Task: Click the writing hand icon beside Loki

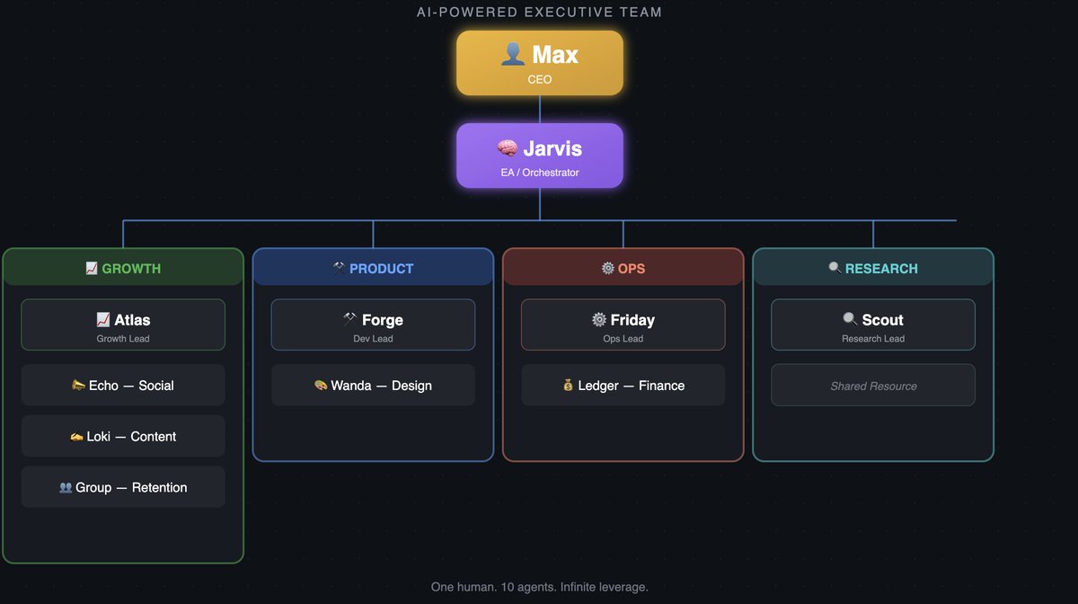Action: 76,436
